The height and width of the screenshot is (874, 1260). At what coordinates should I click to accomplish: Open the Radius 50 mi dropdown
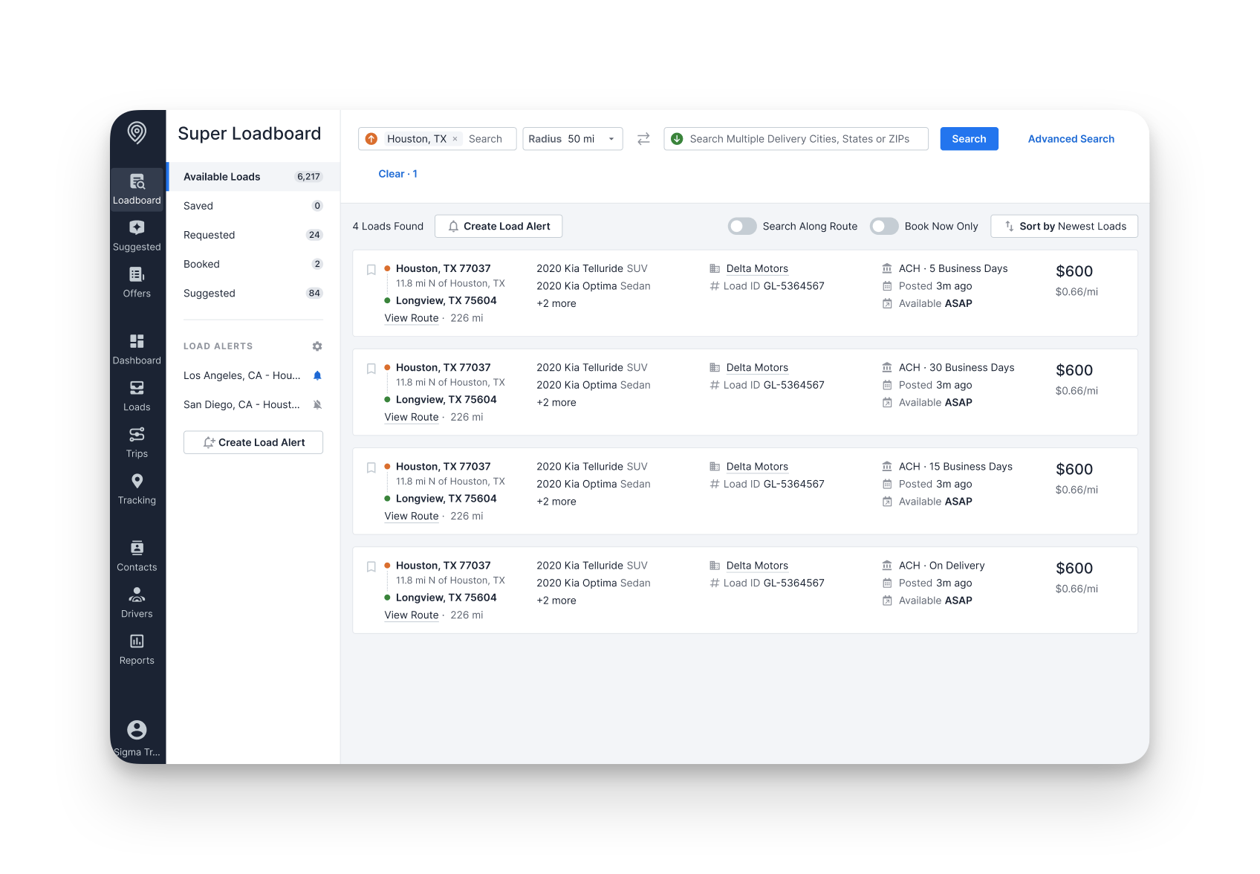coord(573,139)
